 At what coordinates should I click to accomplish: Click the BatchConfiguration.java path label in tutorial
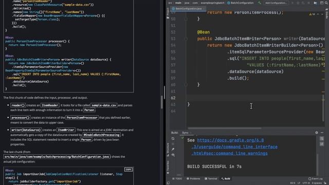click(57, 157)
